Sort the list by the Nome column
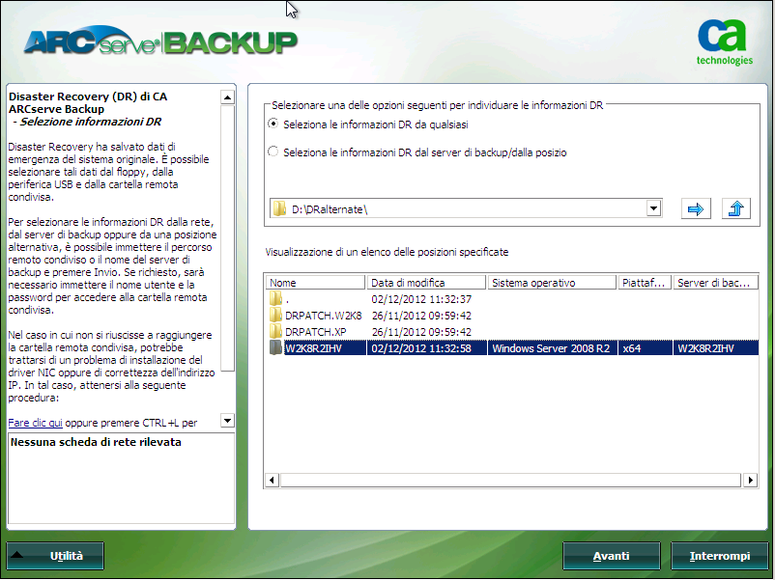The width and height of the screenshot is (775, 580). click(315, 283)
